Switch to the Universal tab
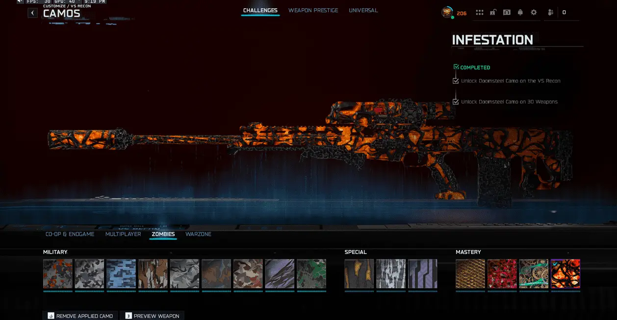This screenshot has width=617, height=320. point(363,10)
